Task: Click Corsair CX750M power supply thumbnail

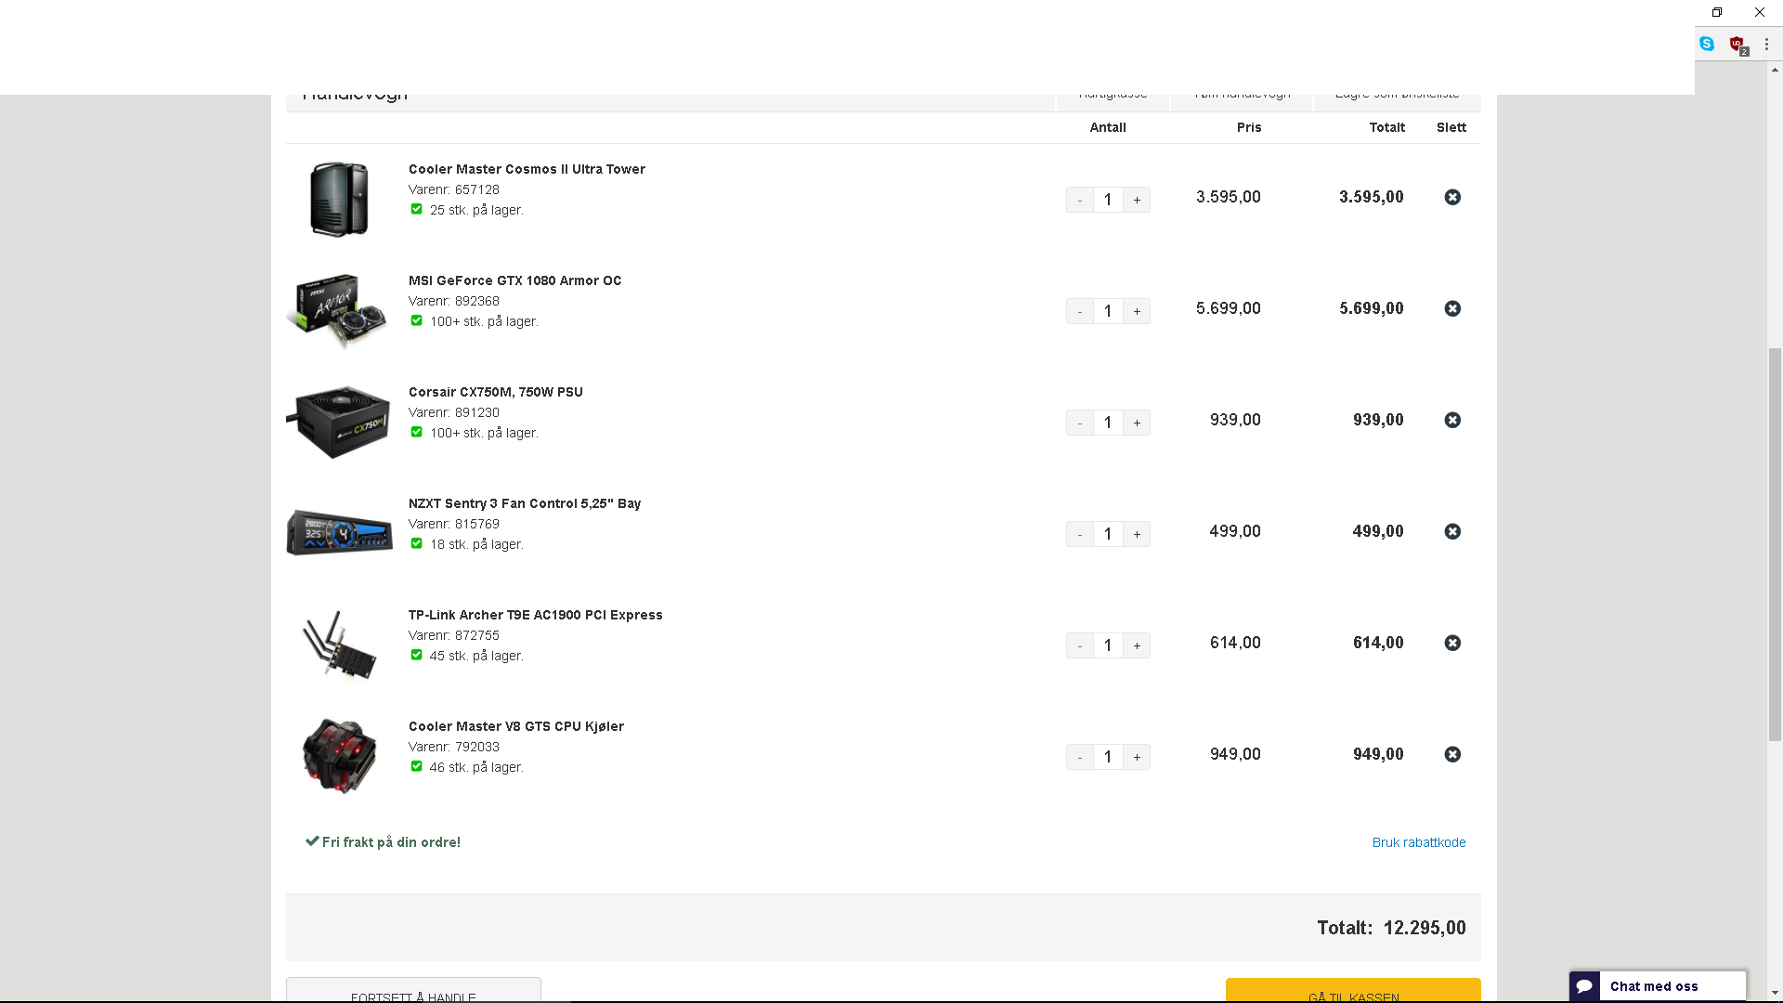Action: pos(339,422)
